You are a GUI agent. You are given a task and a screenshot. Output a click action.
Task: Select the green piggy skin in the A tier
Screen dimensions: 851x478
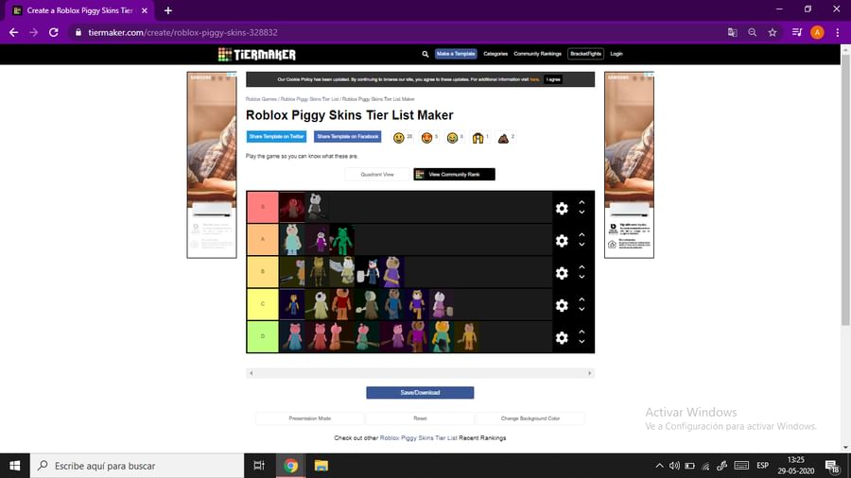tap(342, 240)
